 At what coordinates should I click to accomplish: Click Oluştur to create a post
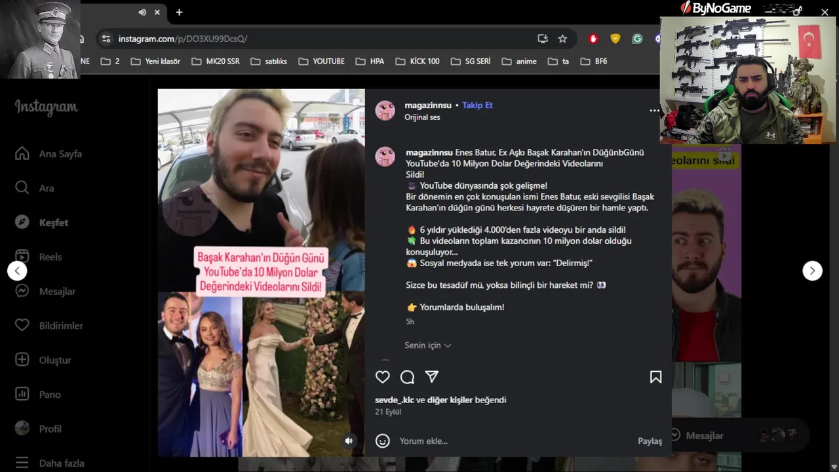tap(43, 360)
